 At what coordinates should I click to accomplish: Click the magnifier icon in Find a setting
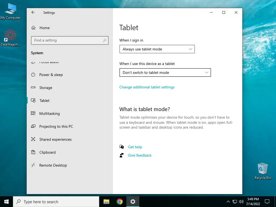[x=105, y=40]
